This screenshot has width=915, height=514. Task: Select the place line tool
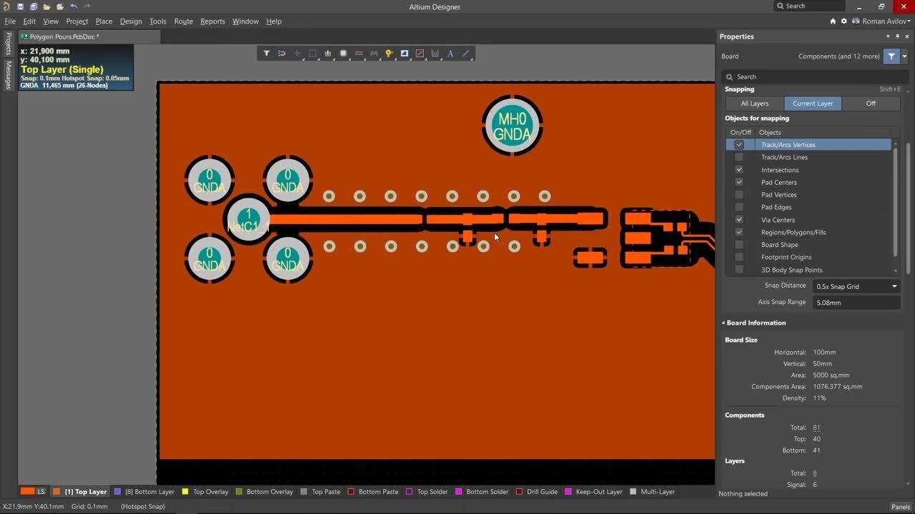466,54
